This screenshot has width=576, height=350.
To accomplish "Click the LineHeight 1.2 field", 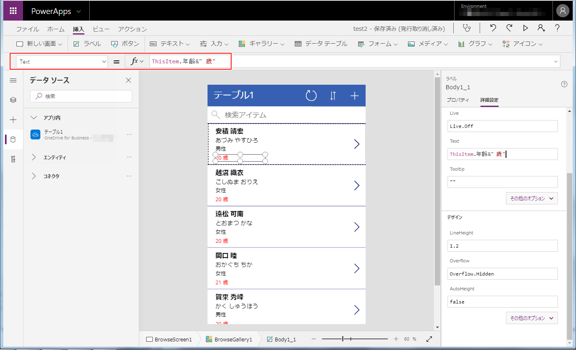I will pos(503,246).
